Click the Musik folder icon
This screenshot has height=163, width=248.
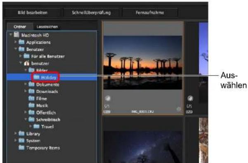tap(31, 105)
